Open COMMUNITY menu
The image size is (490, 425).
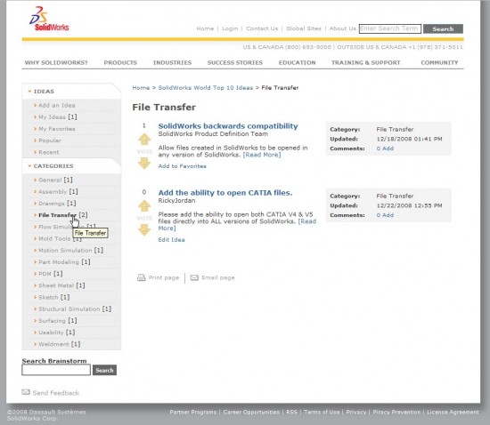[439, 62]
